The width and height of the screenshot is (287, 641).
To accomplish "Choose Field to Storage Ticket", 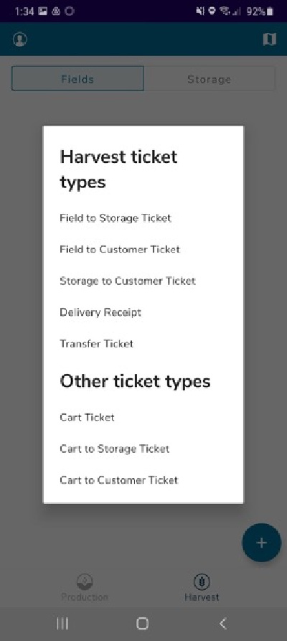I will tap(116, 218).
